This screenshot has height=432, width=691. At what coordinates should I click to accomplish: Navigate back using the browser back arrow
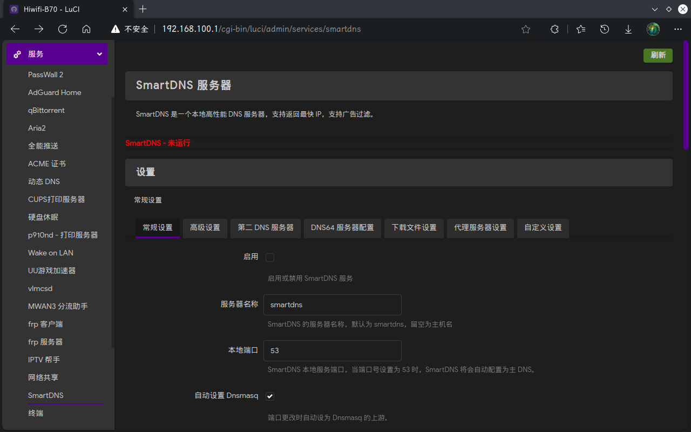pos(15,29)
